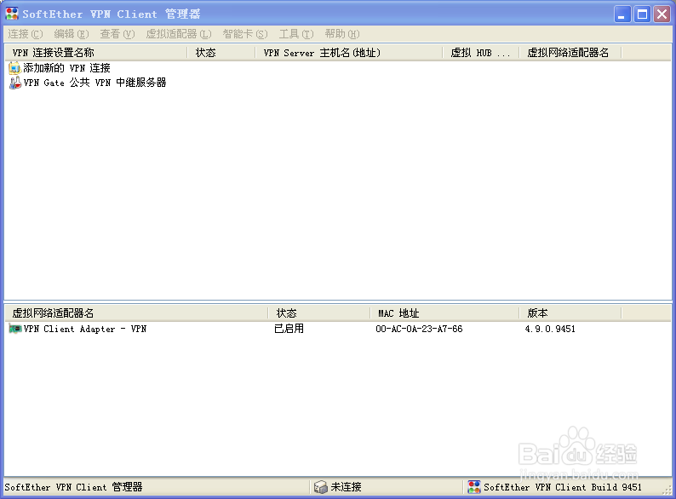
Task: Click MAC address 00-AC-0A-23-A7-66
Action: [419, 329]
